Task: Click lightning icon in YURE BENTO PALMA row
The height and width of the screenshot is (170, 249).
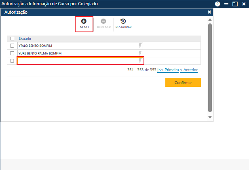Action: tap(140, 53)
